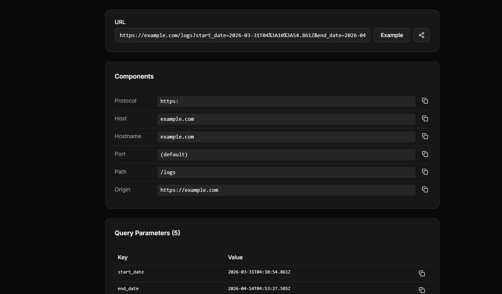The image size is (502, 294).
Task: Select the URL input field
Action: click(x=242, y=35)
